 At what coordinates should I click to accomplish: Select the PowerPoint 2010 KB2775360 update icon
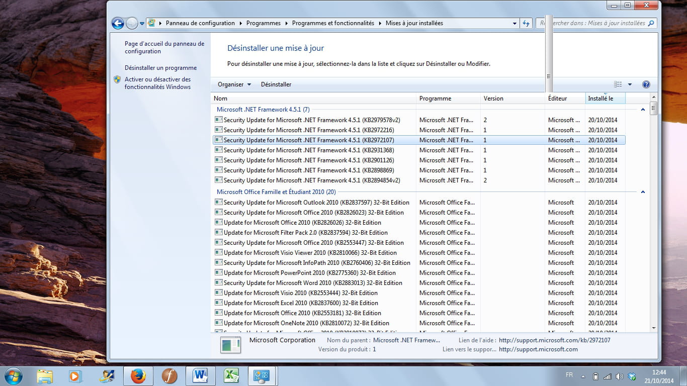pos(218,272)
